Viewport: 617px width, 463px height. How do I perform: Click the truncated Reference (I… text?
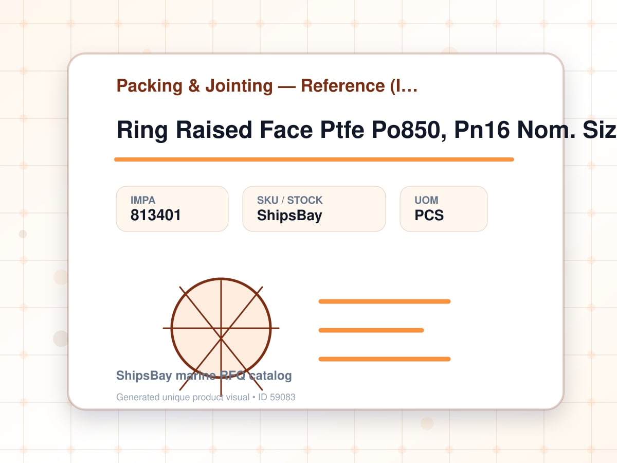(x=359, y=85)
